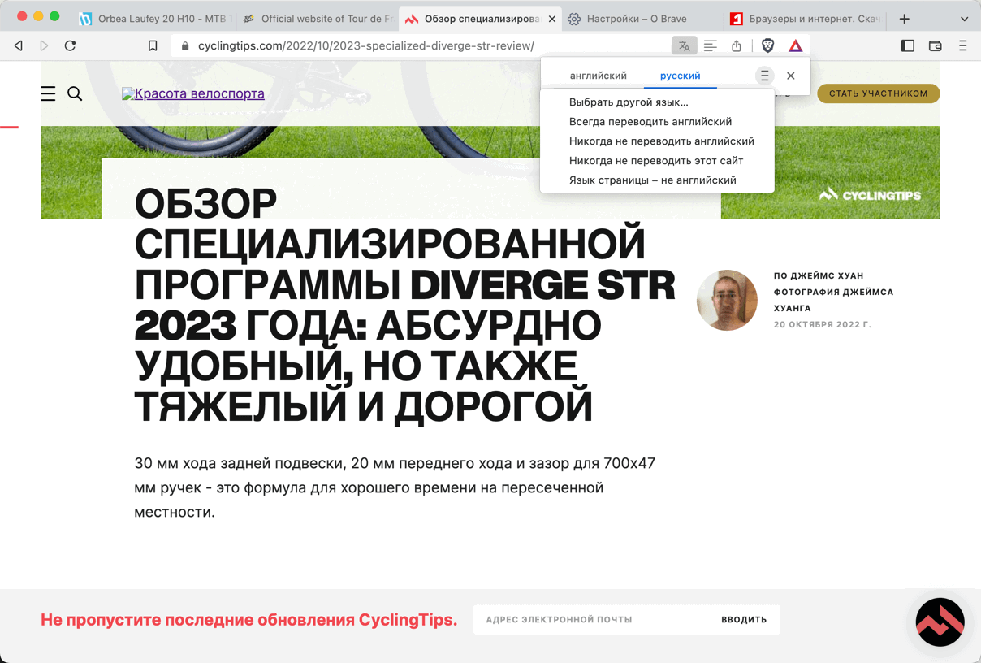The image size is (981, 663).
Task: Click the email address input field
Action: click(591, 620)
